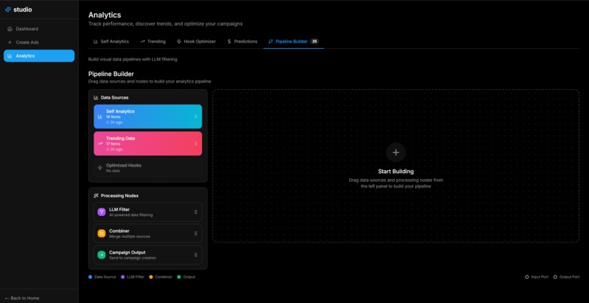Click drag handle on Trending Data card

[196, 143]
